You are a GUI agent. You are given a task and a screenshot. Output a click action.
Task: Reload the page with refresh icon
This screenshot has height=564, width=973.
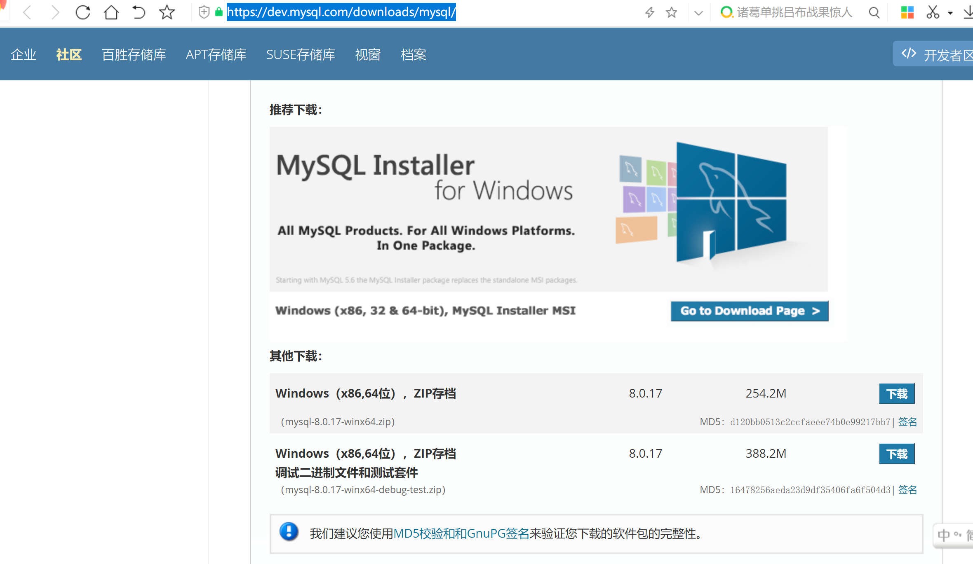pos(83,12)
